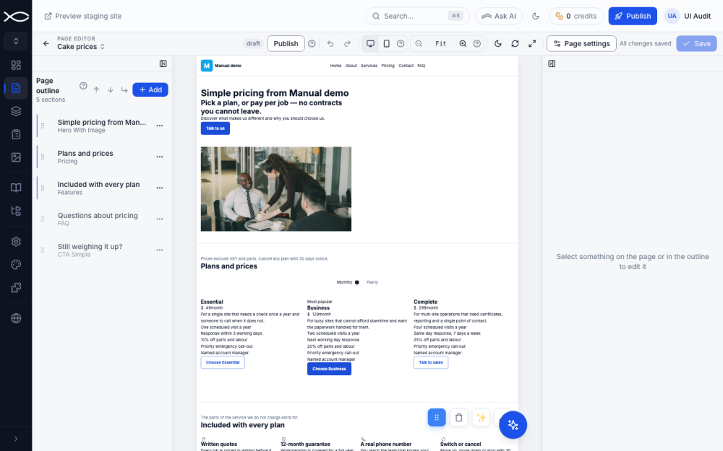Open the dashboard grid icon in sidebar
Viewport: 723px width, 451px height.
pyautogui.click(x=16, y=65)
